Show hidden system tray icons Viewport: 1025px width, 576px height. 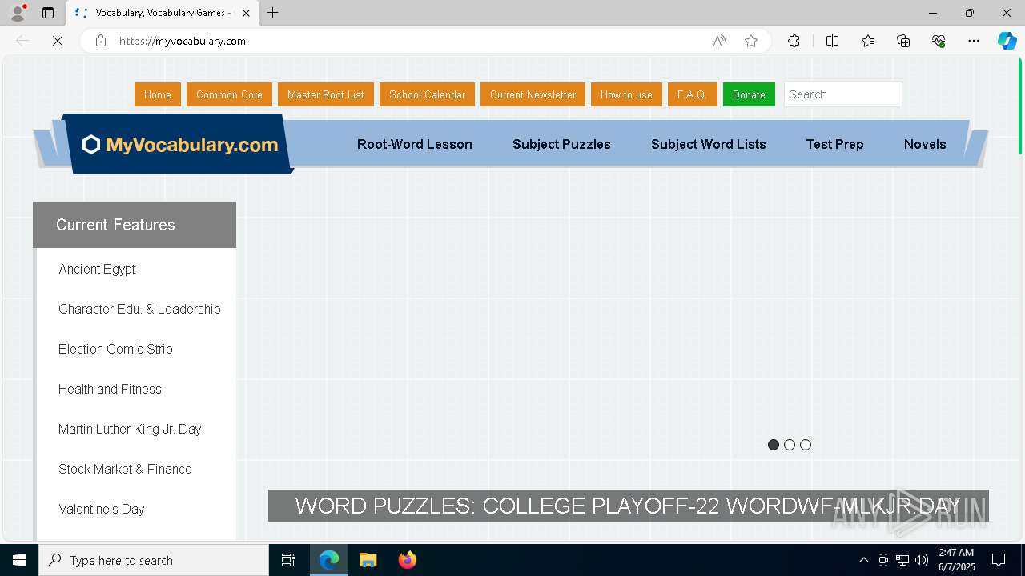point(863,560)
